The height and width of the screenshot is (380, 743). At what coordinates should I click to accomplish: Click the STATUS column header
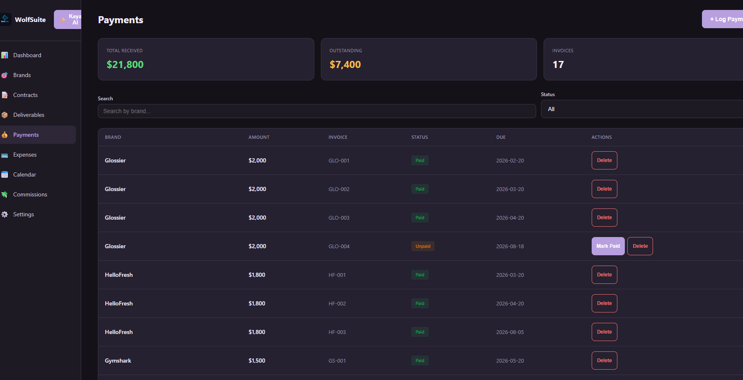point(420,137)
